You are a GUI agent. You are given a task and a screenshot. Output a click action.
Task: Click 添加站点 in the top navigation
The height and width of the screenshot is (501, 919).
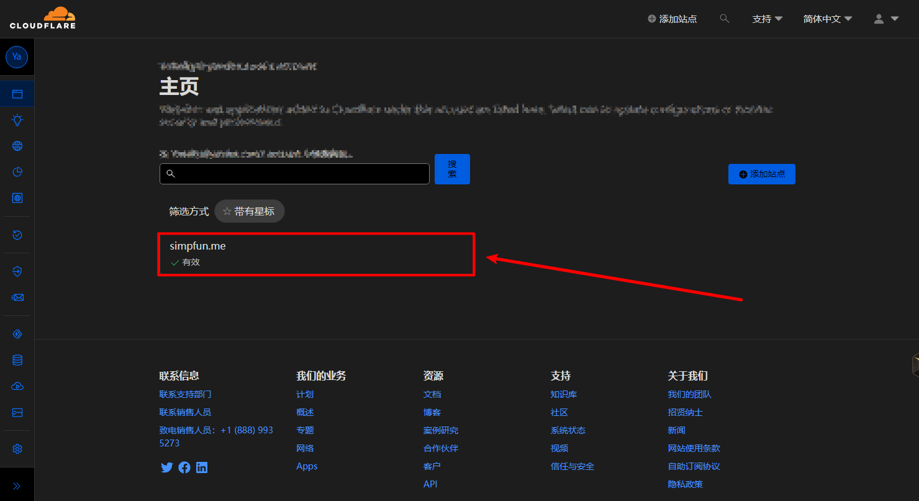(x=672, y=19)
